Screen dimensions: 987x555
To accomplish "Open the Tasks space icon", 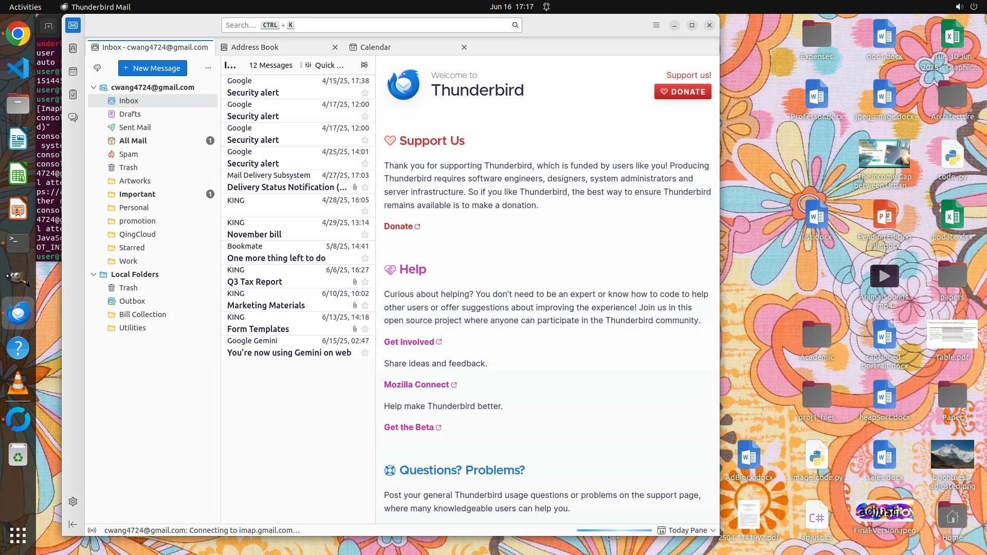I will click(73, 95).
